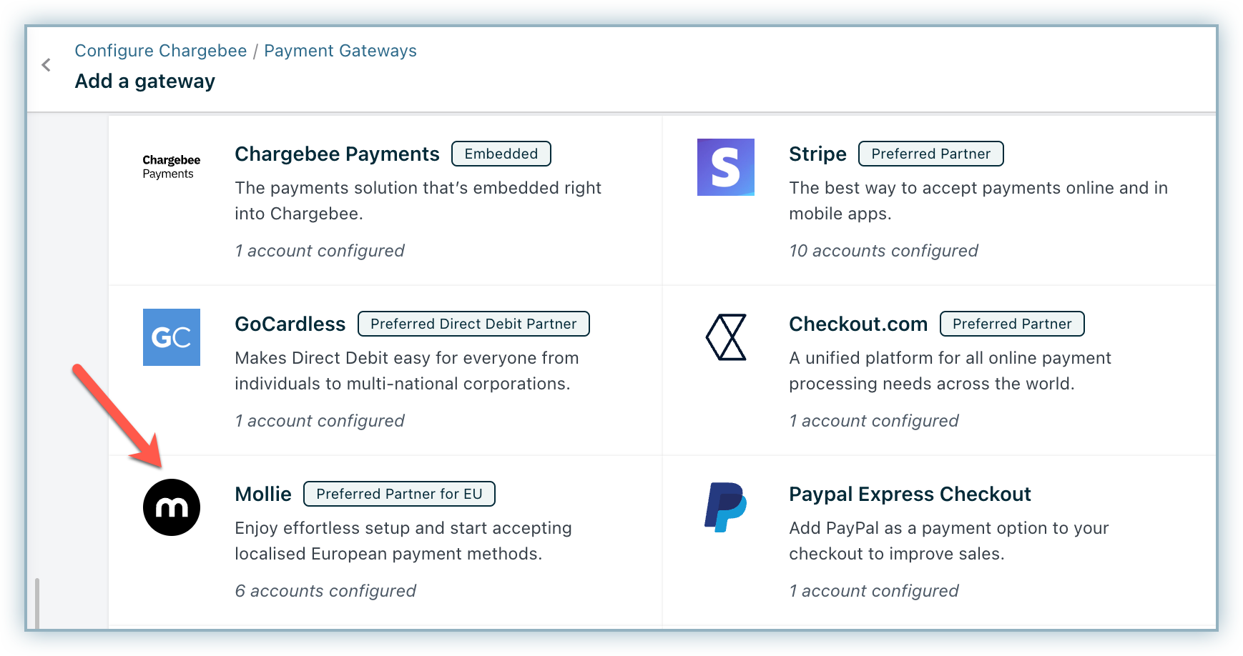Click the Stripe logo icon

click(725, 167)
